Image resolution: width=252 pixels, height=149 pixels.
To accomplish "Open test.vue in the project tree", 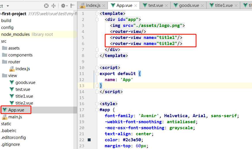I will 23,89.
